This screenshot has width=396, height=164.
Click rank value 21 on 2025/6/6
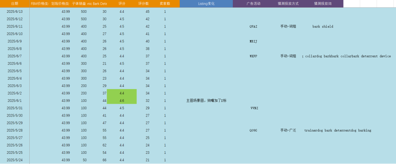pos(104,64)
